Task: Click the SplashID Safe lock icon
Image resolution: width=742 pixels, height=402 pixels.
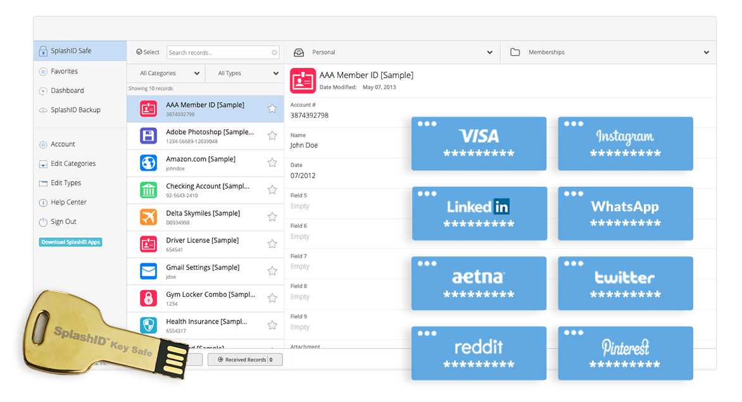Action: (x=43, y=51)
